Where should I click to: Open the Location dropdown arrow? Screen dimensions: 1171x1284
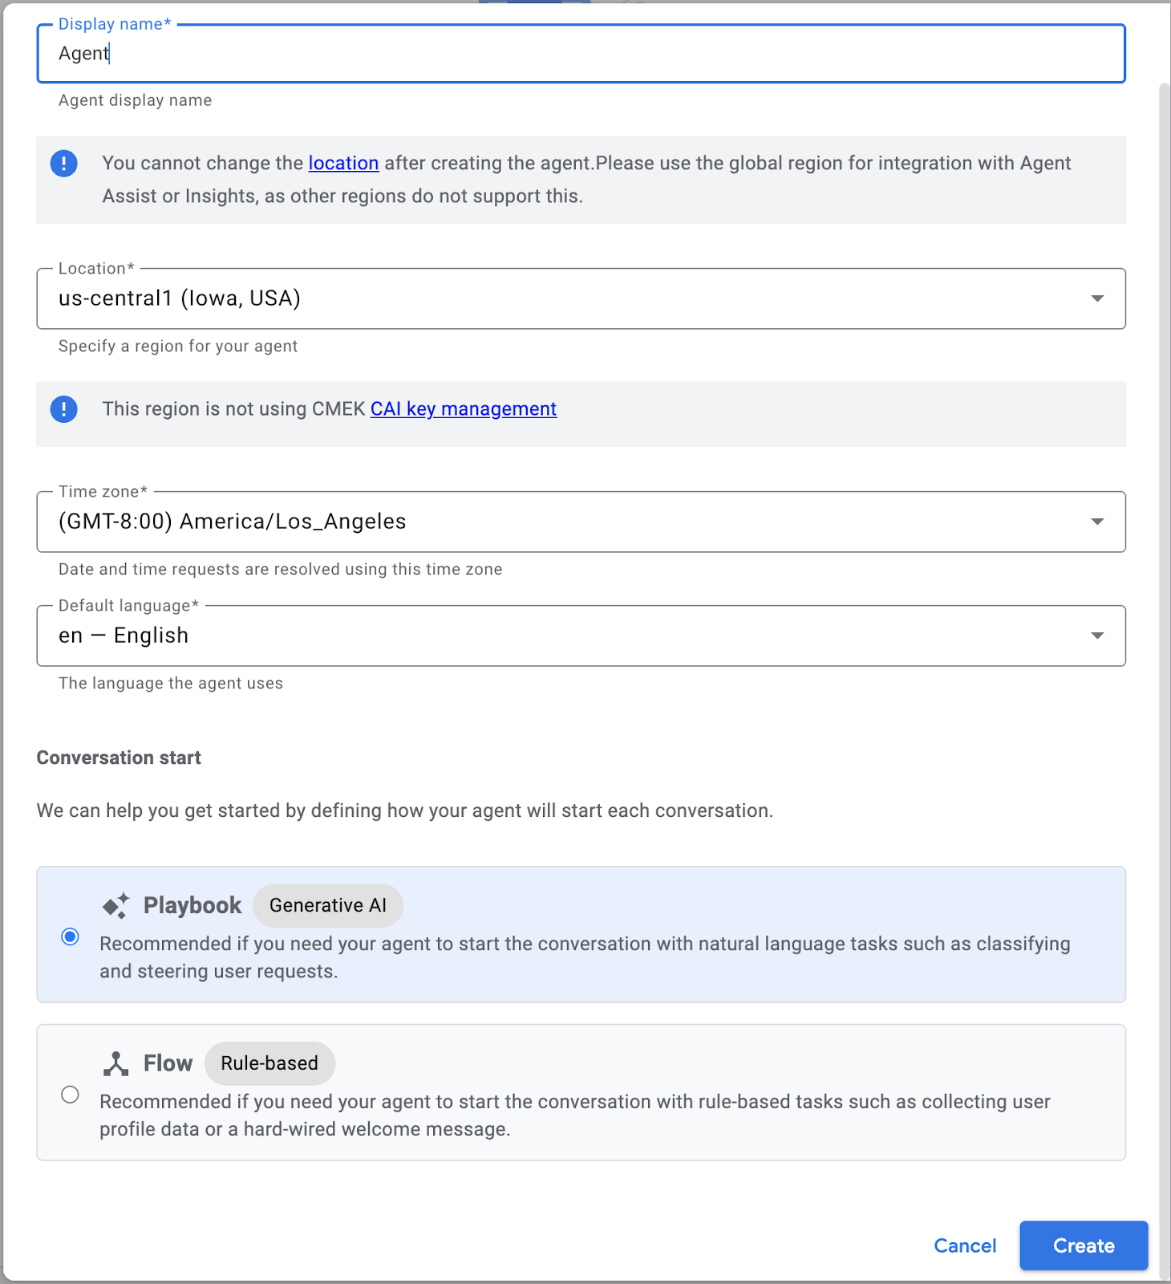(1097, 299)
